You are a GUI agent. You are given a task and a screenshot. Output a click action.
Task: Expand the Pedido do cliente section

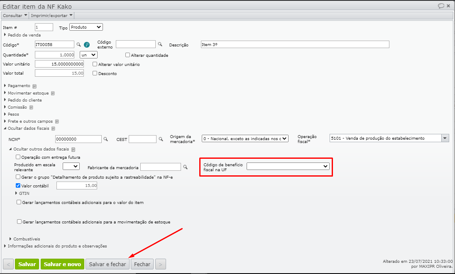23,100
